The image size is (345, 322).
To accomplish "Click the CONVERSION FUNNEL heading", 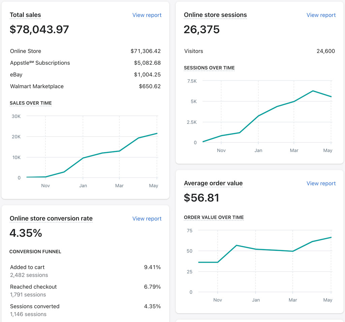I will (x=35, y=251).
